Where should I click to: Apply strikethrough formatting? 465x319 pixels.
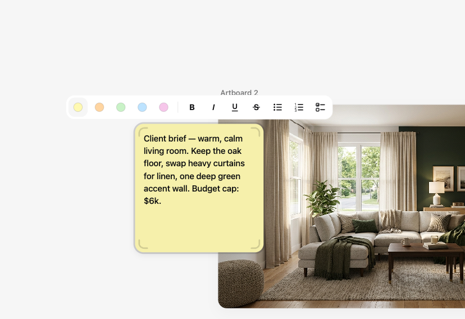tap(256, 107)
